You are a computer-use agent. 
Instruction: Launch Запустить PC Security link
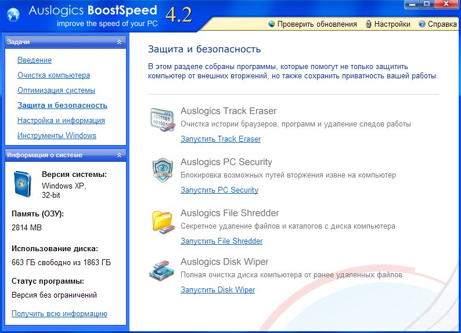219,190
